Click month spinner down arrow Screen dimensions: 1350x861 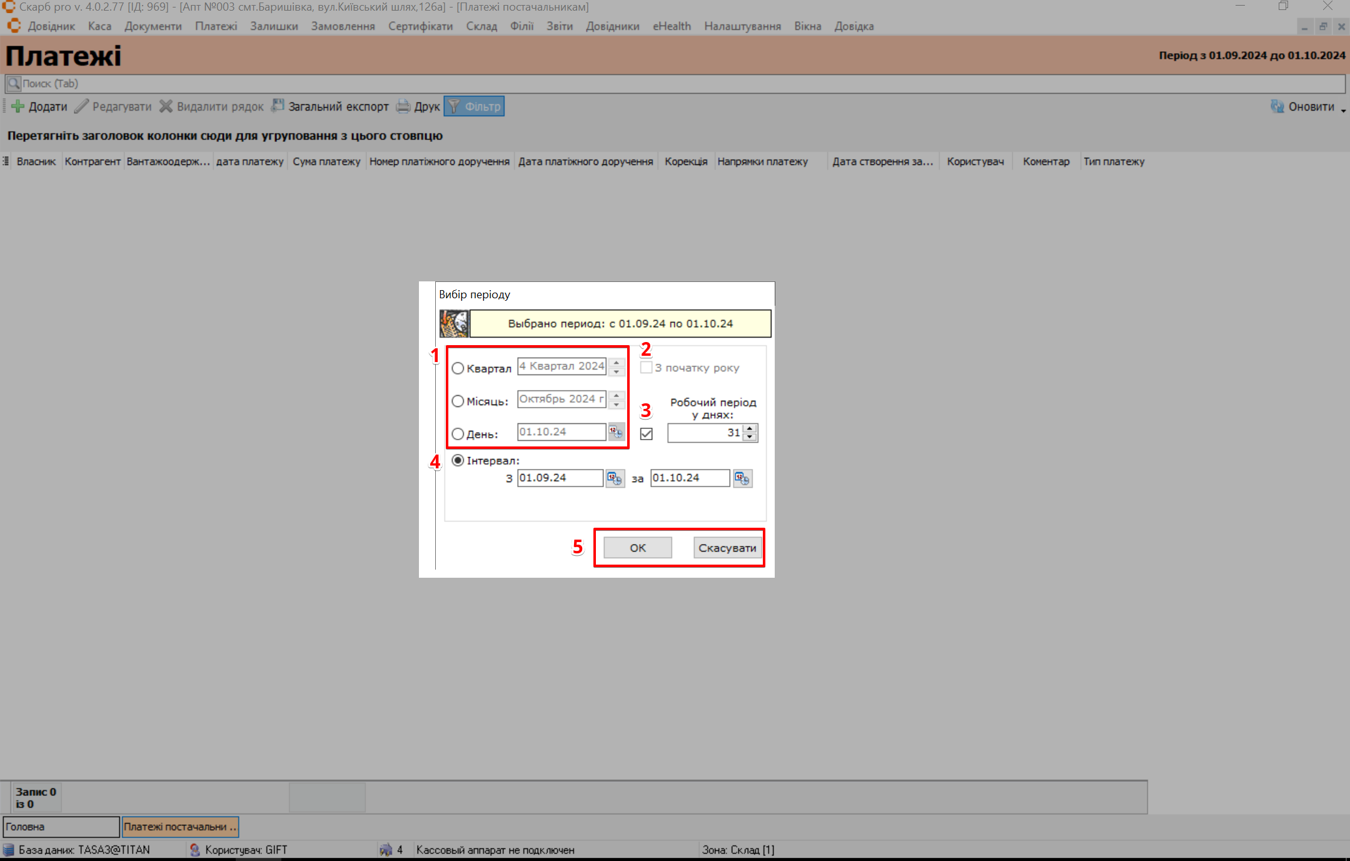(x=617, y=404)
